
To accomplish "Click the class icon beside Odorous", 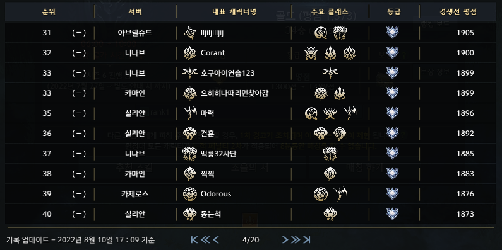I will pos(189,194).
